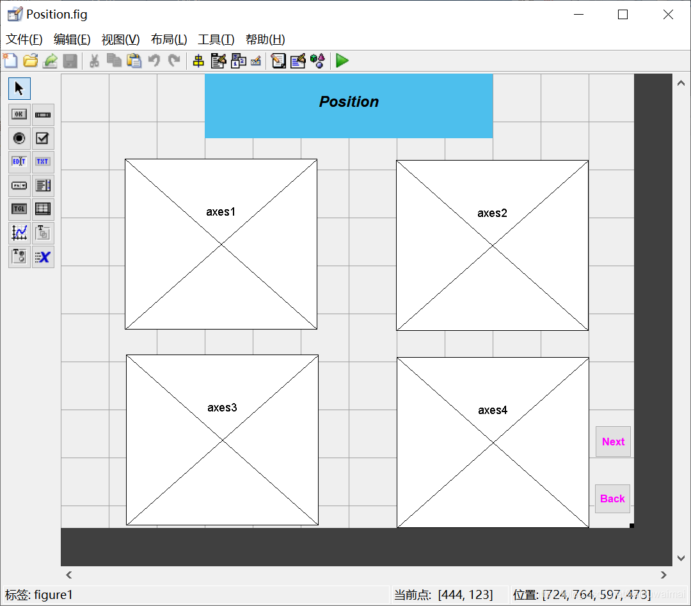The image size is (691, 606).
Task: Open the Toolbar Editor
Action: (x=256, y=61)
